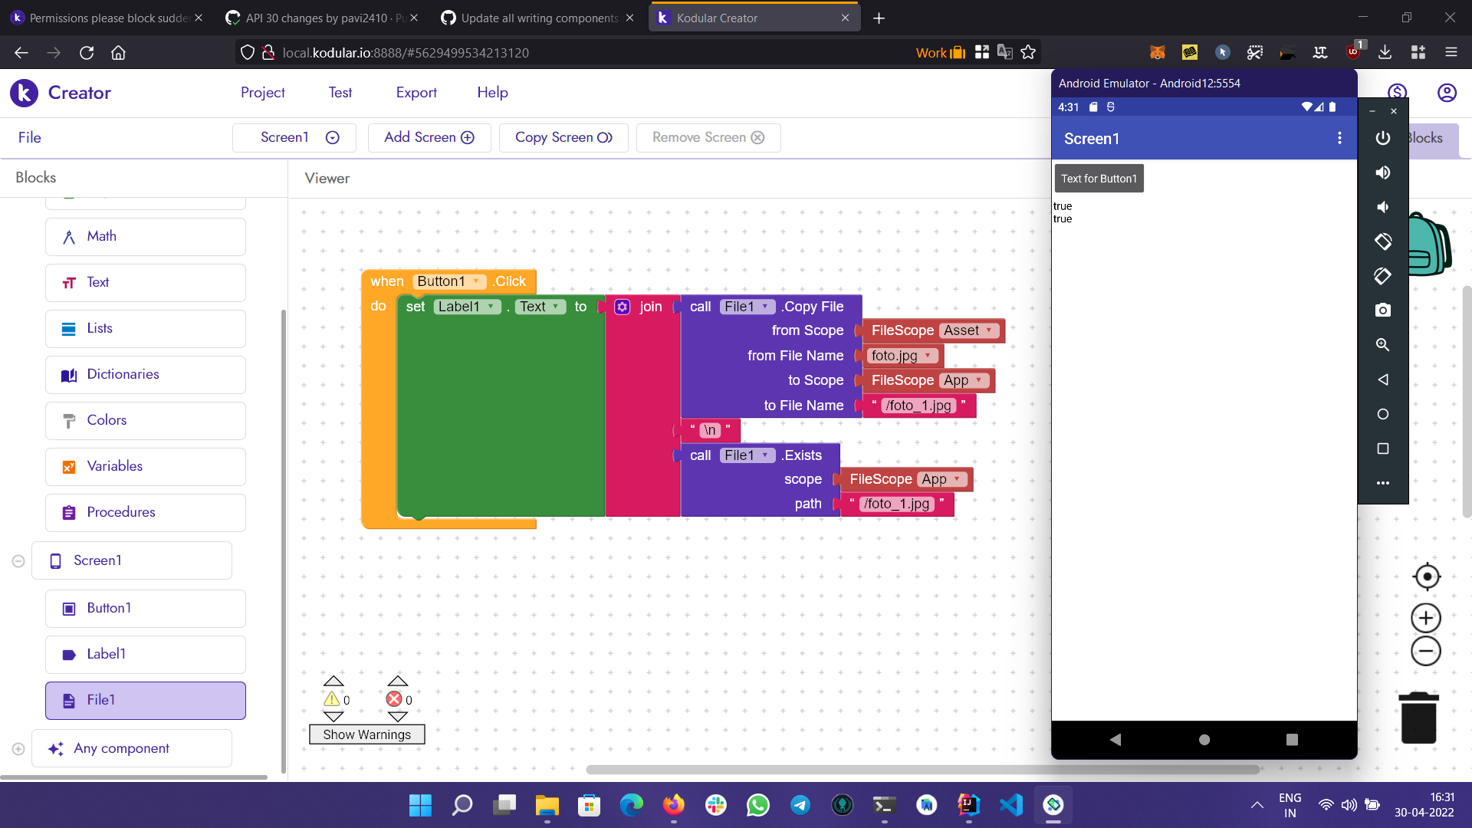1472x828 pixels.
Task: Click the emulator power button icon
Action: pyautogui.click(x=1382, y=138)
